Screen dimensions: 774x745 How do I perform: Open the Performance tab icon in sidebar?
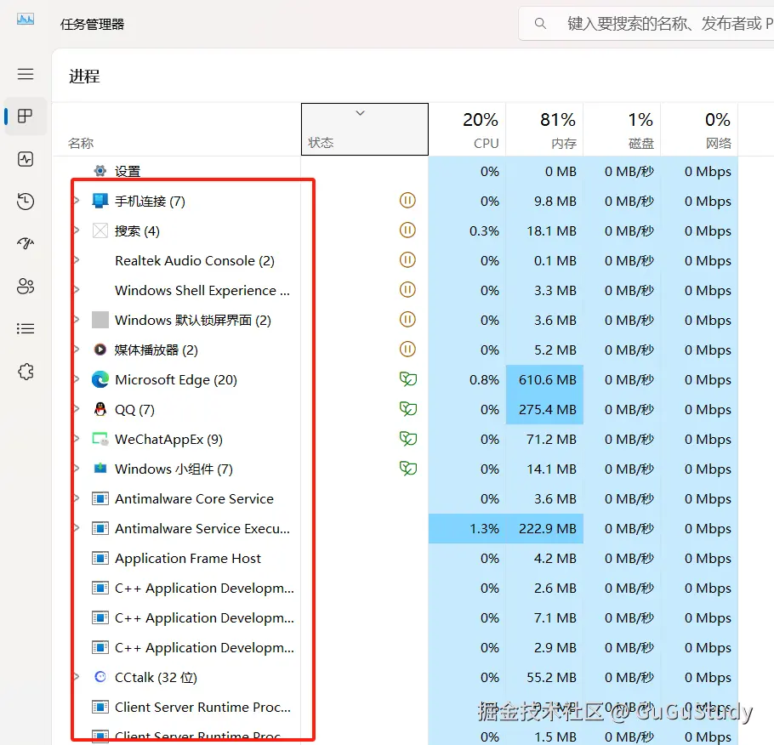(26, 159)
